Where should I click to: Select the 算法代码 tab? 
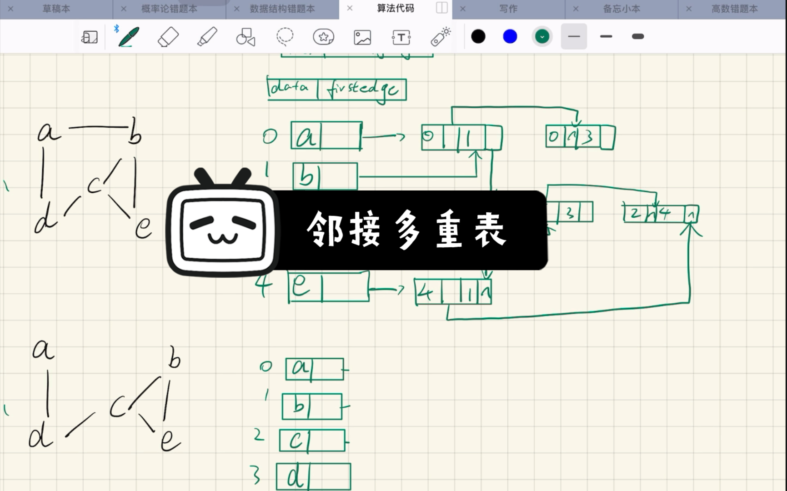click(x=396, y=8)
